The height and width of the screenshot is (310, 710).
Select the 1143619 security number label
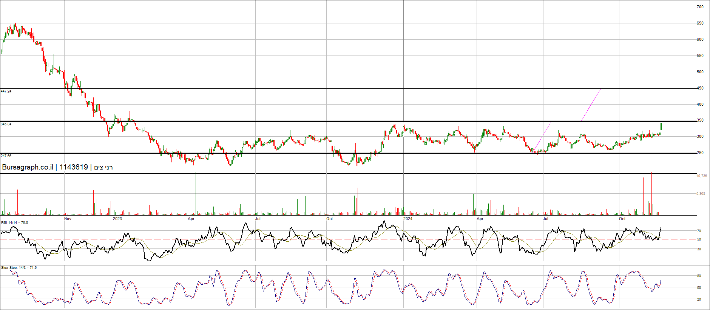tap(74, 167)
